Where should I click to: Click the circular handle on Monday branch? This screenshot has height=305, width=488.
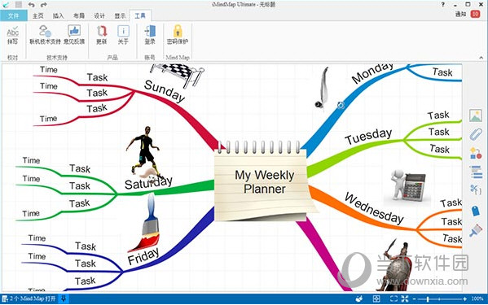click(x=341, y=105)
